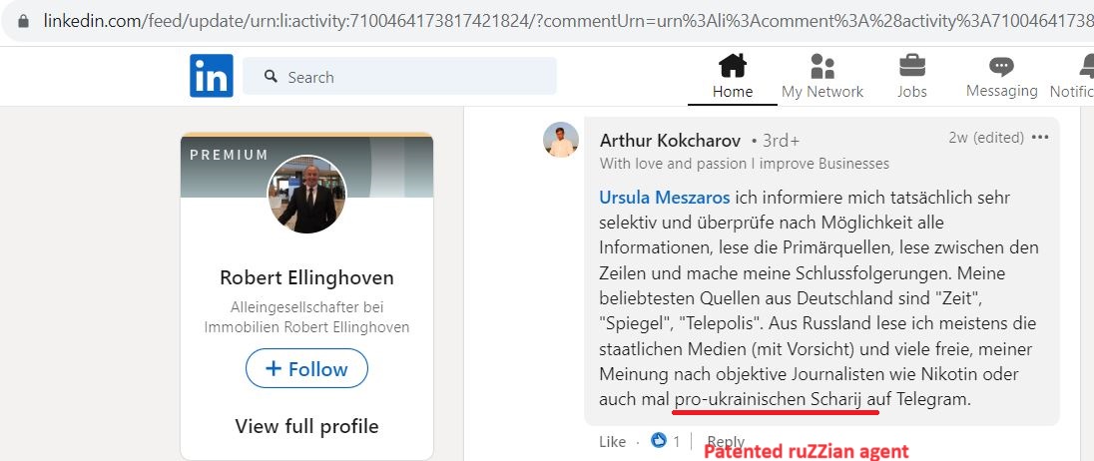Click Robert Ellinghoven's profile photo
Viewport: 1094px width, 461px height.
pyautogui.click(x=307, y=194)
